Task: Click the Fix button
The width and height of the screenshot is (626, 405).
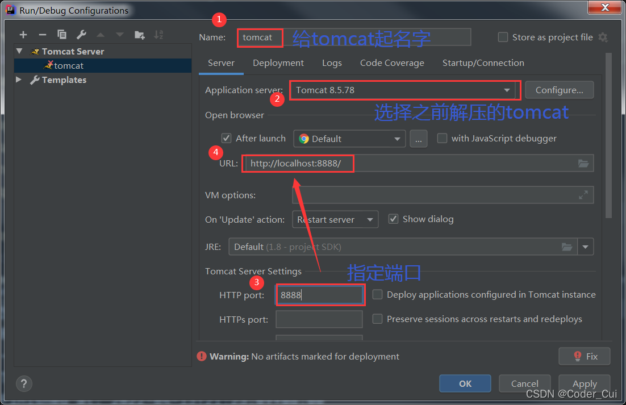Action: (585, 356)
